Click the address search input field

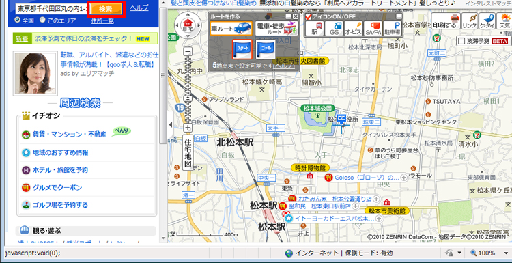click(x=51, y=9)
